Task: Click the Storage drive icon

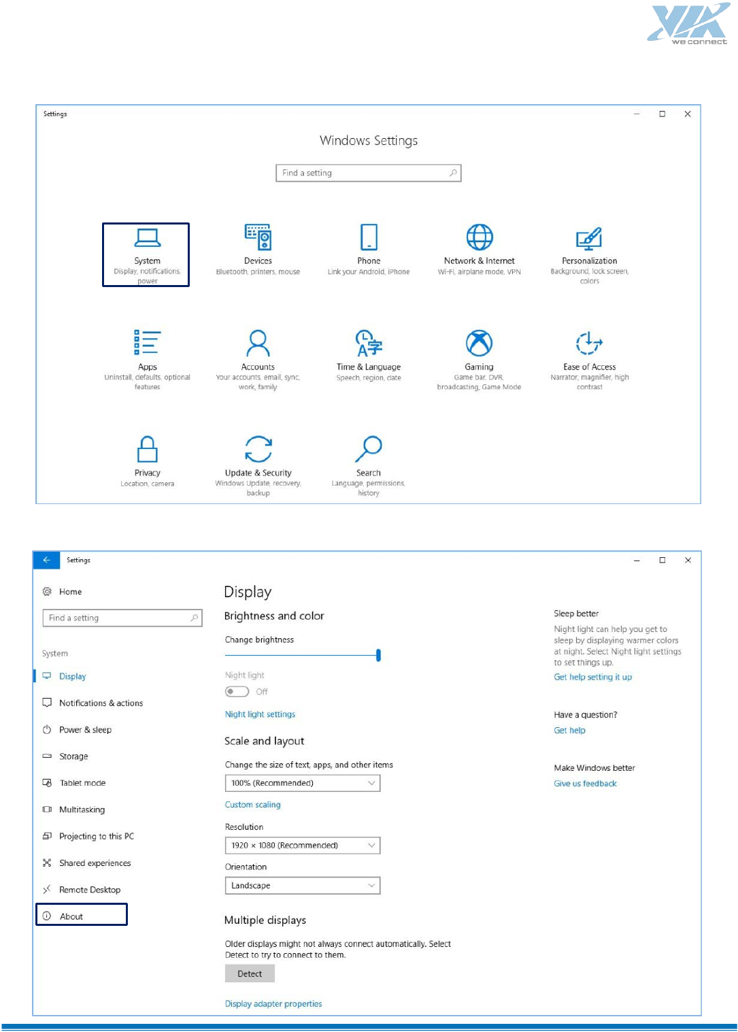Action: [x=47, y=756]
